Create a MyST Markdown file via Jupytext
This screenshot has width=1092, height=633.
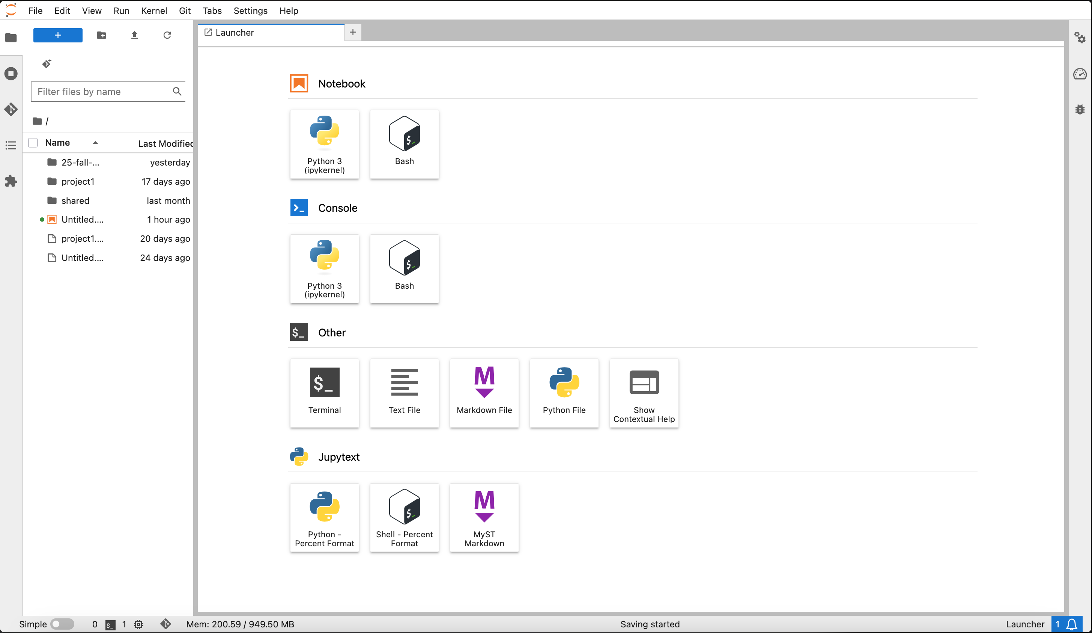click(484, 518)
